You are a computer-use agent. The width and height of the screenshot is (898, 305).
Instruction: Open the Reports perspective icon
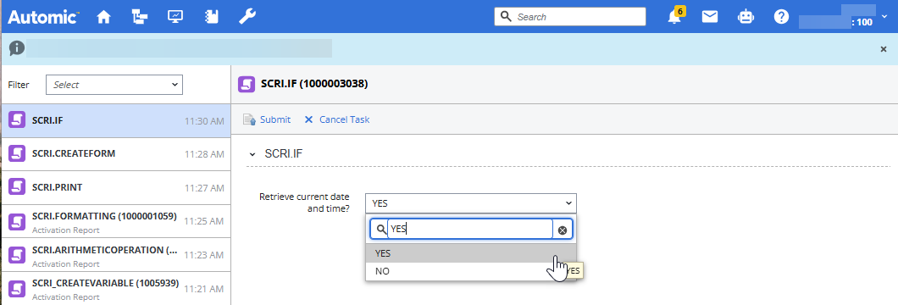coord(211,17)
